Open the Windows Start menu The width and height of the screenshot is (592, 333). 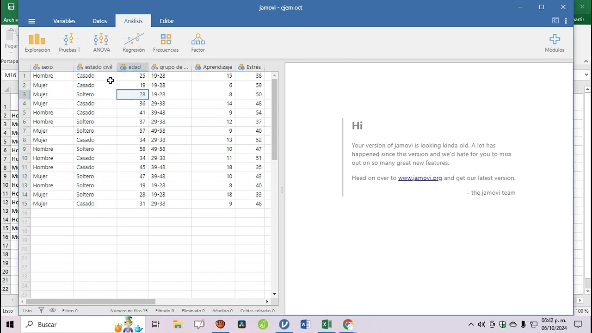10,325
